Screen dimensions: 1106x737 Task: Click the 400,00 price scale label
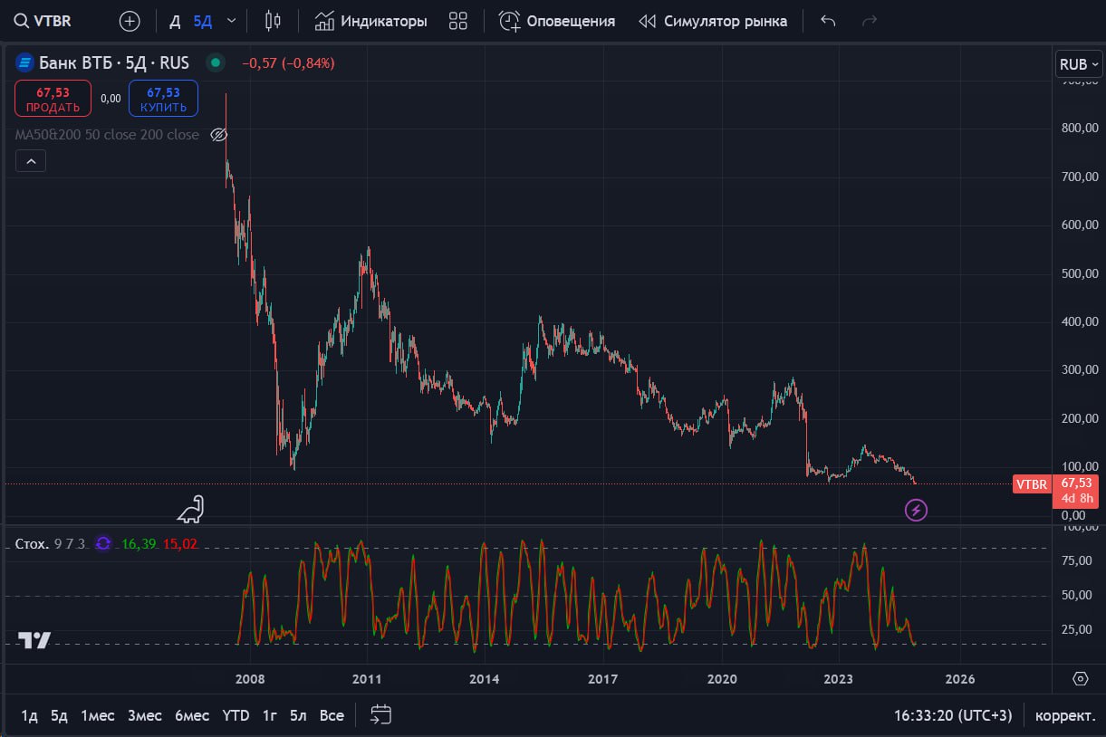(x=1080, y=321)
